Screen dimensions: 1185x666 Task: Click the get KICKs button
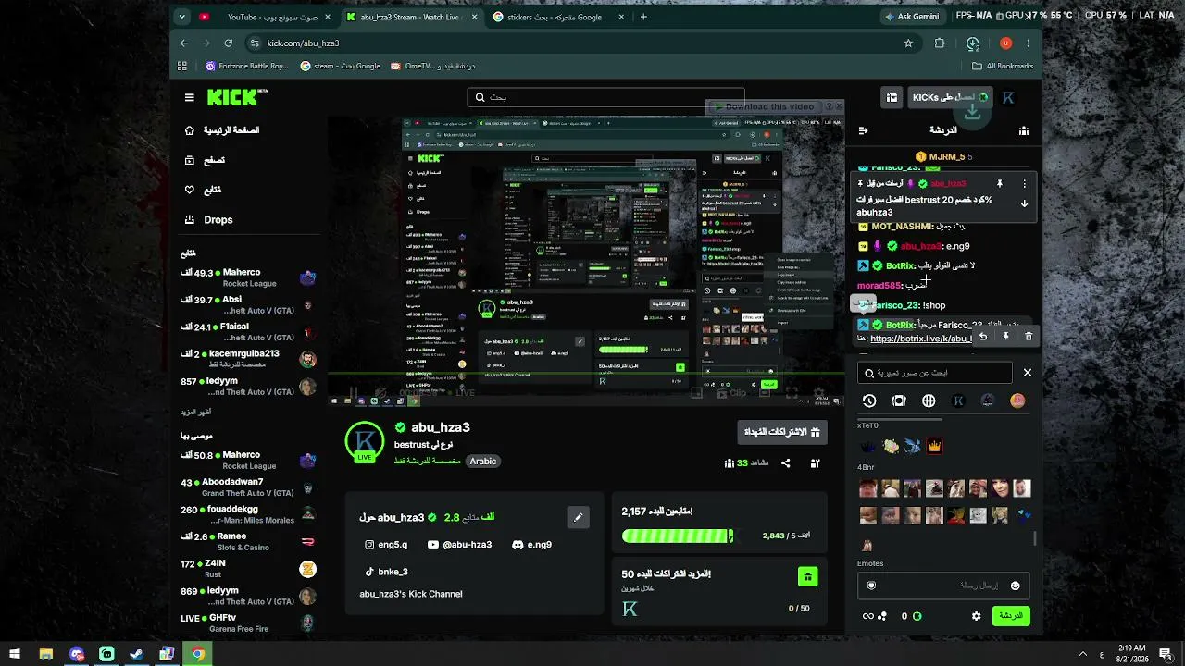pyautogui.click(x=949, y=97)
